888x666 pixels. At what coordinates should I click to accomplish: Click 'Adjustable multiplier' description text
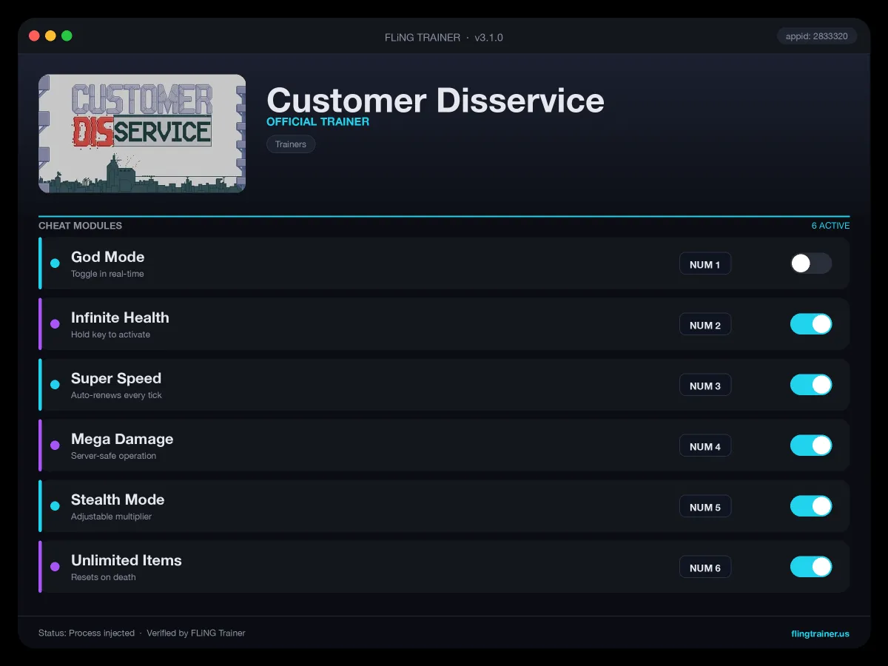pyautogui.click(x=111, y=517)
